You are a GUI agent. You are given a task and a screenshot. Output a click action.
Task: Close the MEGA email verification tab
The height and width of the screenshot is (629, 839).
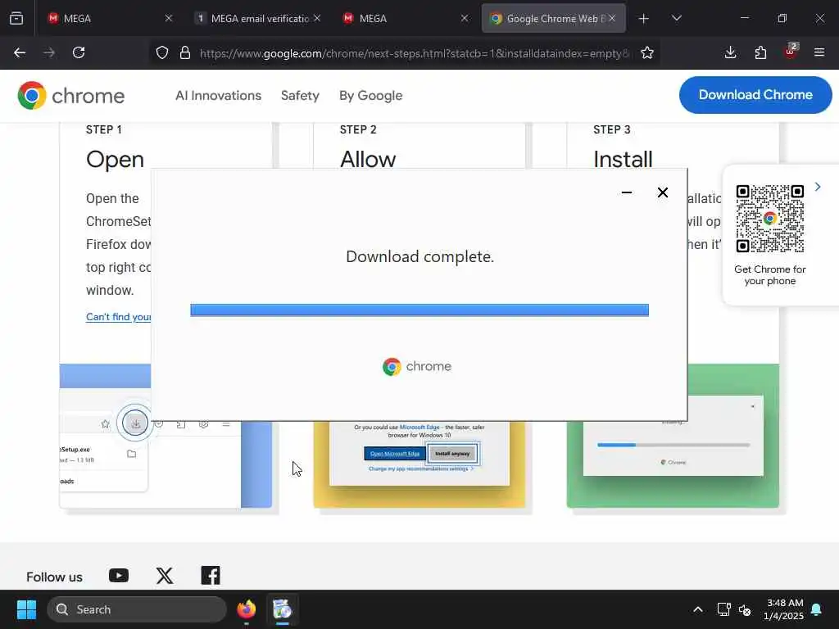pos(317,18)
